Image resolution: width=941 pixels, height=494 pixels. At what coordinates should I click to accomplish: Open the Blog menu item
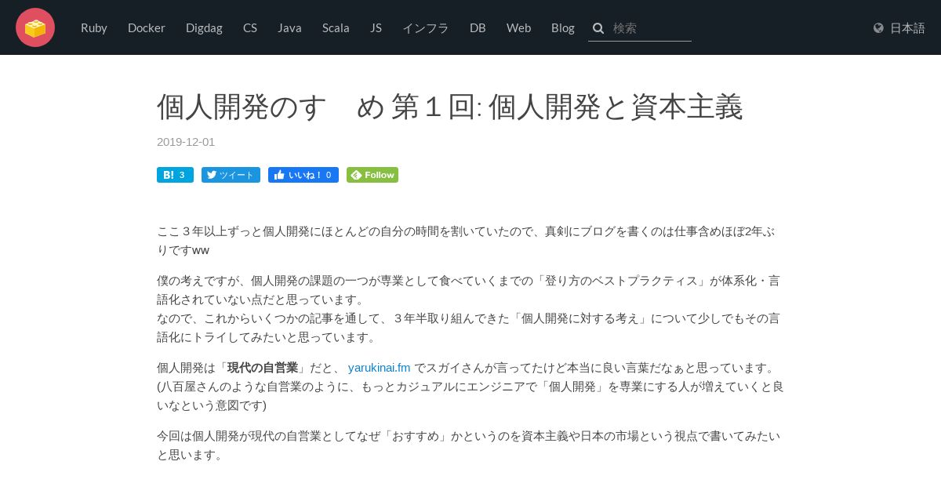tap(563, 27)
